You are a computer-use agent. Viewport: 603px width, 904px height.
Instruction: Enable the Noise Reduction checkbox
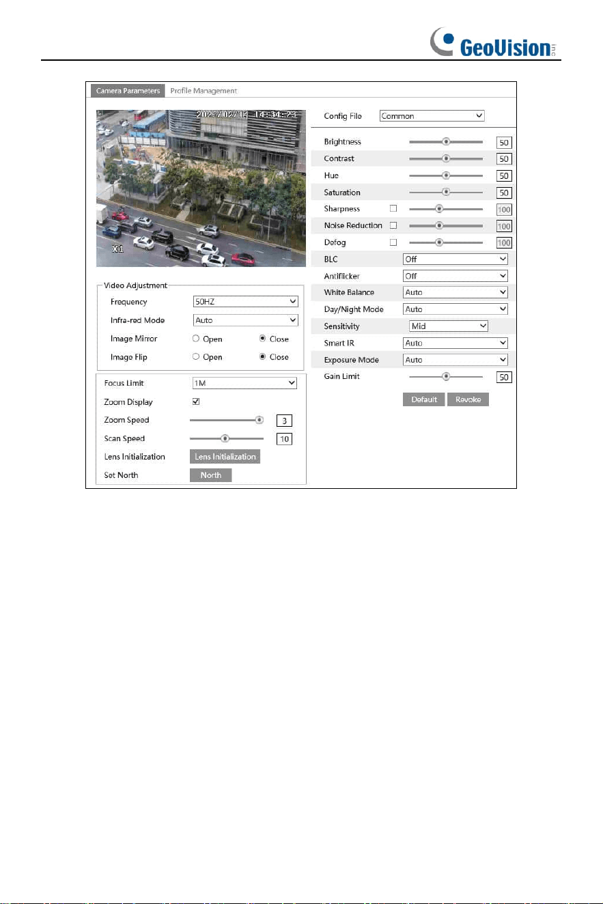click(393, 225)
